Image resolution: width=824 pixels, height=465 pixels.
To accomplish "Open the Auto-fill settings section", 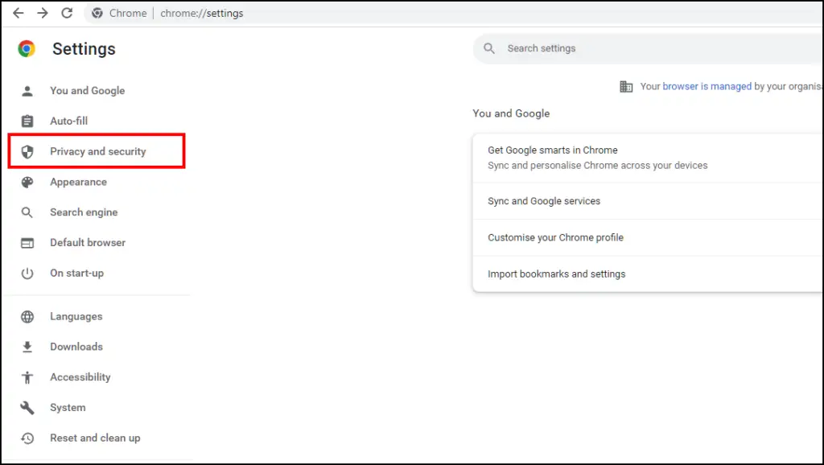I will click(x=69, y=121).
